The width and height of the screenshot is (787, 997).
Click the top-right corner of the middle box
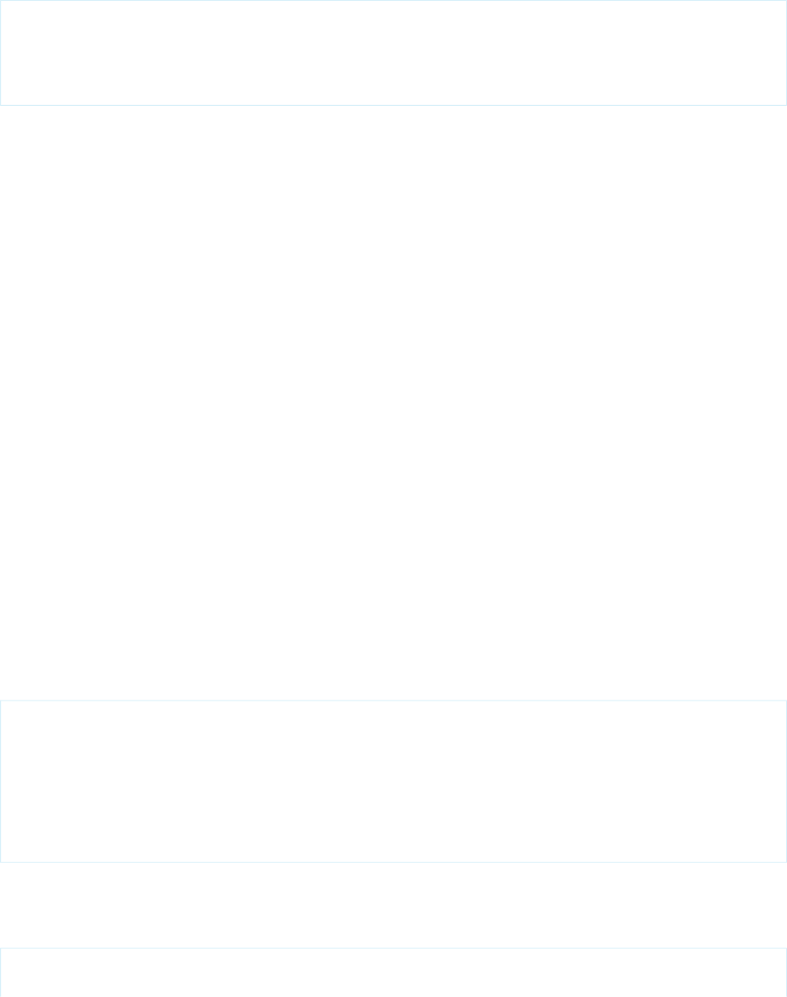pos(785,700)
